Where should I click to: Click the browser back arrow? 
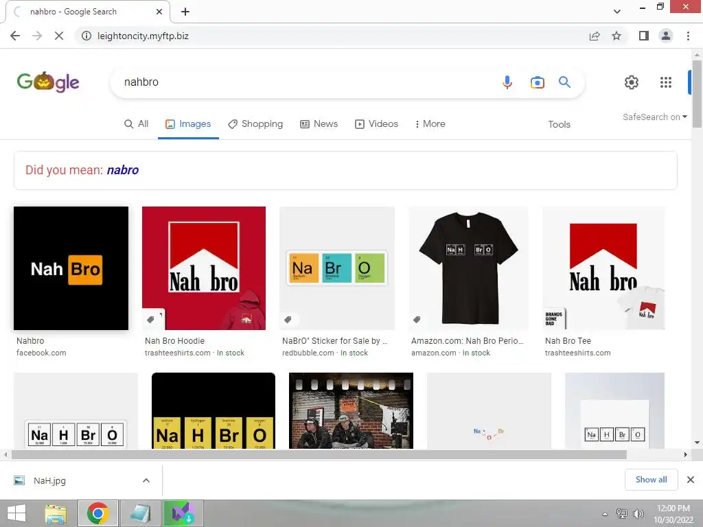tap(15, 36)
